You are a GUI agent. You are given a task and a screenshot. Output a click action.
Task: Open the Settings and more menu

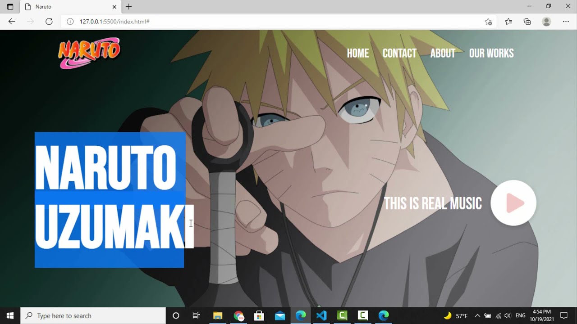click(566, 22)
